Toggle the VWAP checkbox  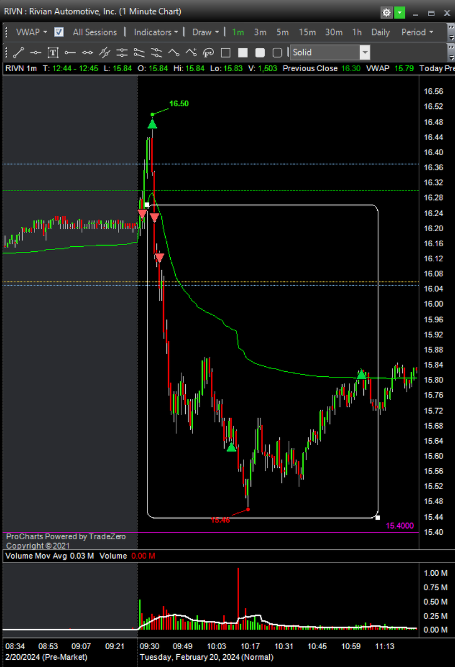tap(59, 32)
